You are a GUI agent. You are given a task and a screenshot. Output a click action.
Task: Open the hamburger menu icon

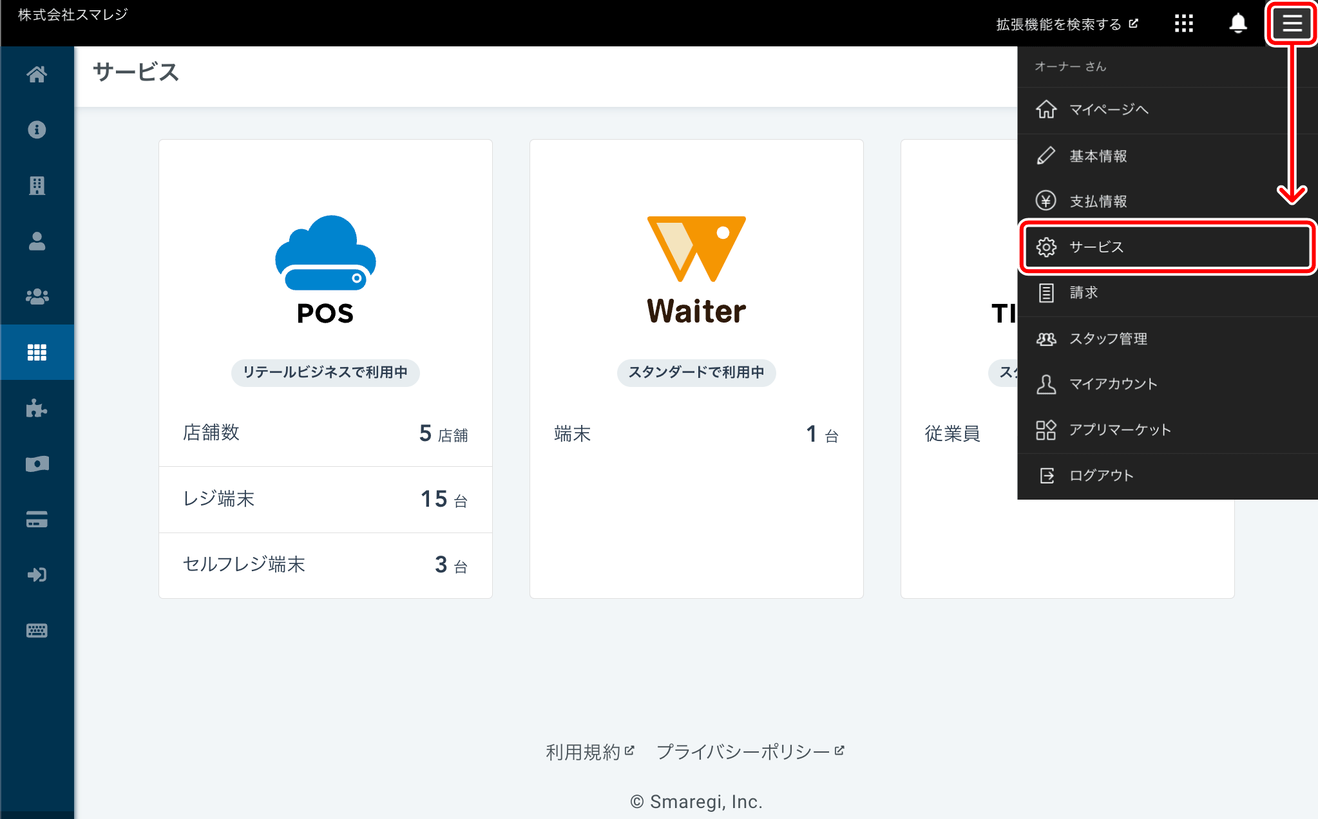click(1292, 24)
